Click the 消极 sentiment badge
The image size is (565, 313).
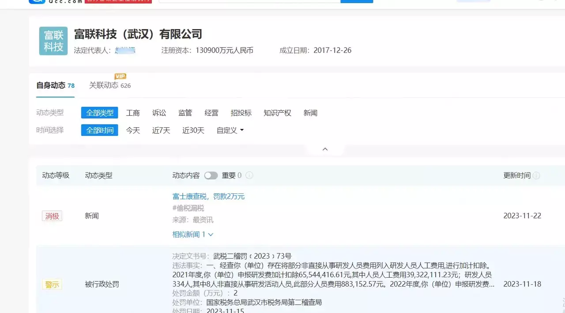click(x=52, y=216)
